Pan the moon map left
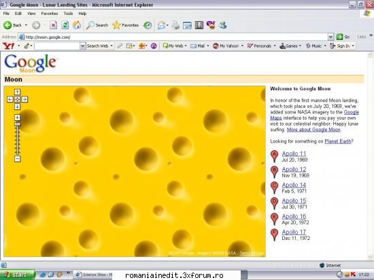Screen dimensions: 374x280 coord(10,99)
